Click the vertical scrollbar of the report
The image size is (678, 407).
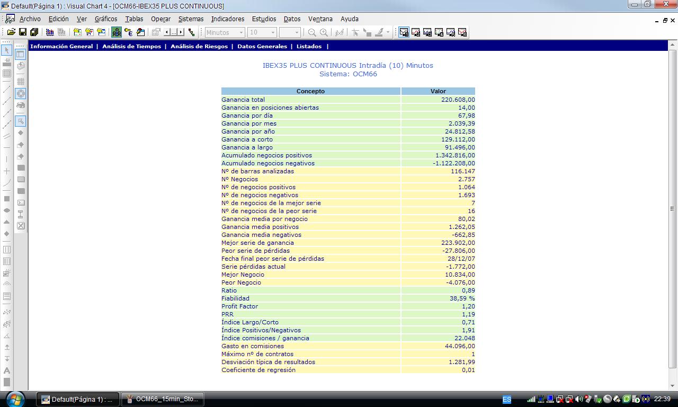tap(672, 208)
